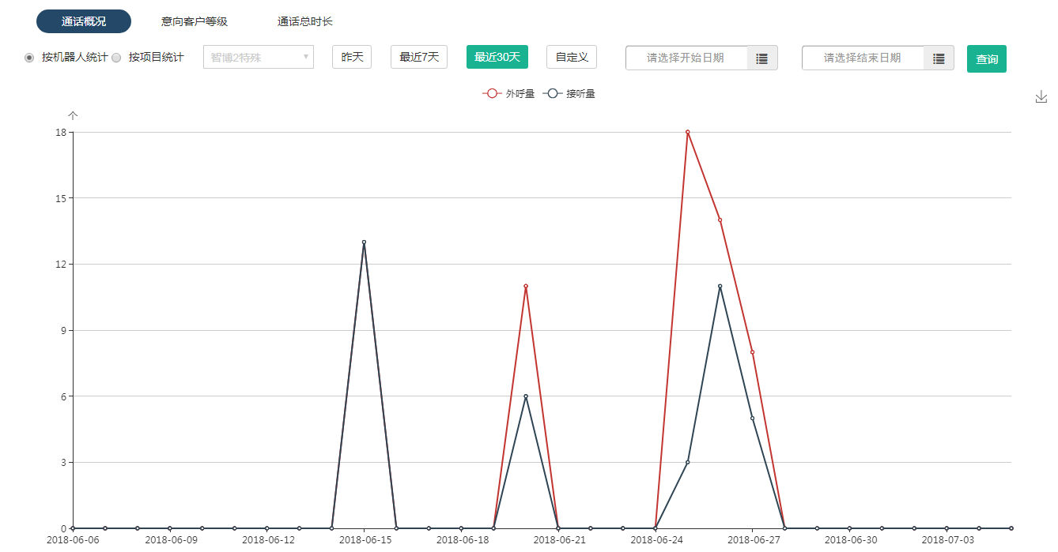Click x-axis label 2018-06-30
The image size is (1058, 552).
[850, 540]
